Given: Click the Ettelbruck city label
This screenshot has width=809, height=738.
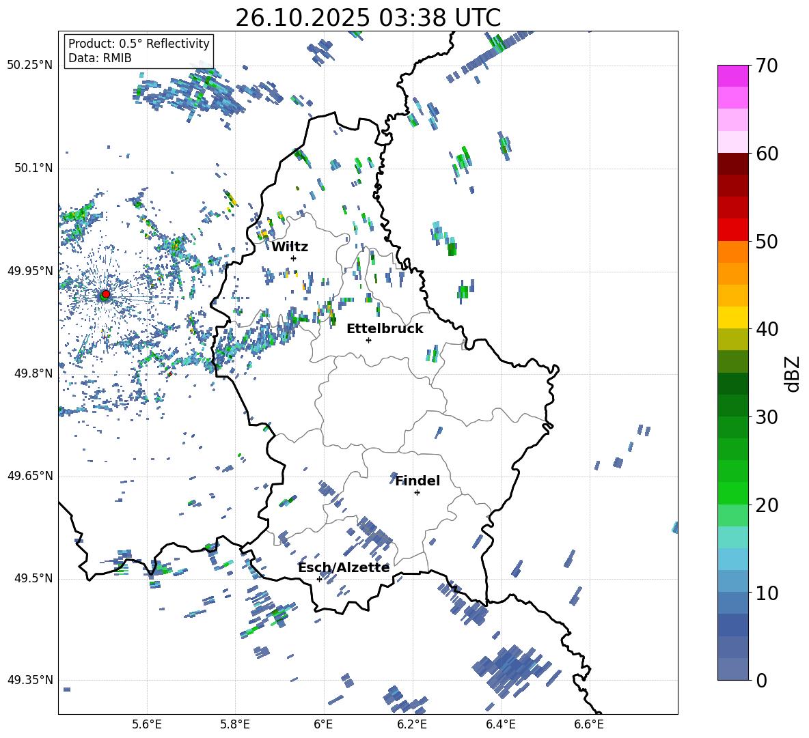Looking at the screenshot, I should 385,329.
